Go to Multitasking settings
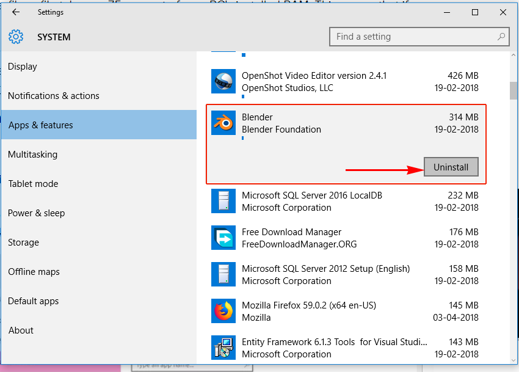 coord(99,155)
